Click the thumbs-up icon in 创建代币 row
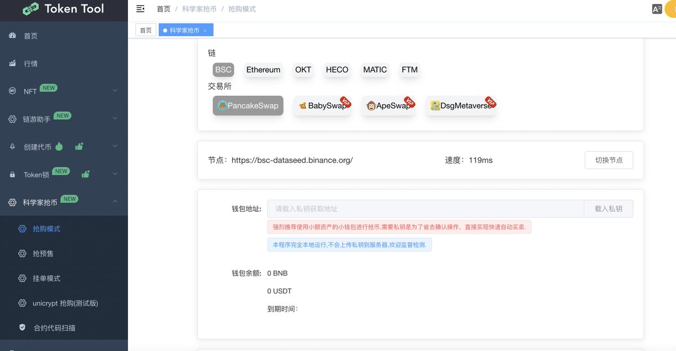Image resolution: width=676 pixels, height=351 pixels. pos(79,146)
